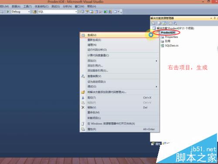Click the green start debugging arrow
The image size is (218, 164).
[x=8, y=12]
